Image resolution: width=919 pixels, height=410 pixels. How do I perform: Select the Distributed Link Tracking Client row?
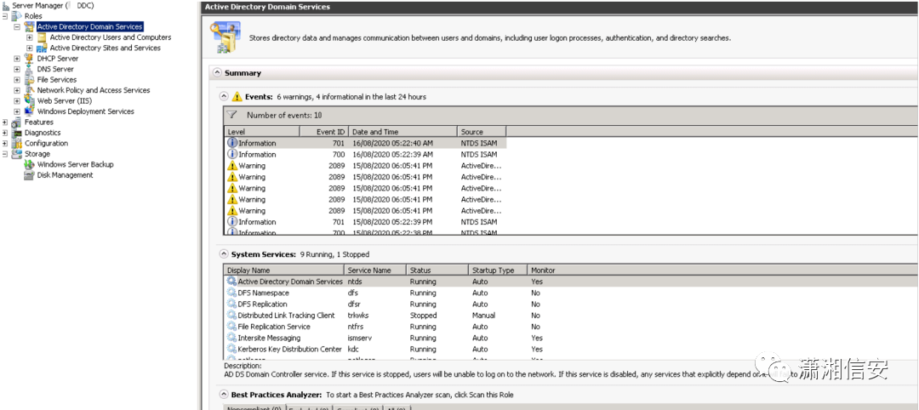tap(572, 315)
